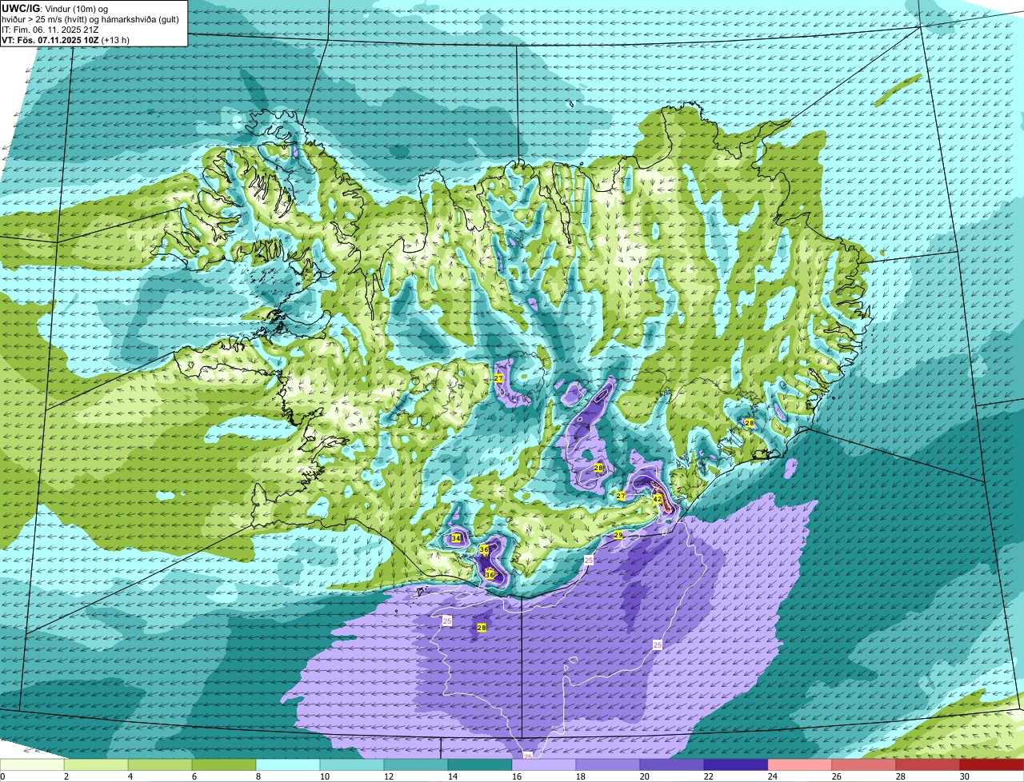Click the yellow 42 maximum gust label
This screenshot has width=1024, height=782.
(x=658, y=498)
